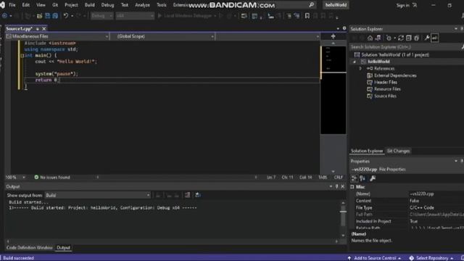Click the Sync with Active Document icon

click(x=401, y=38)
